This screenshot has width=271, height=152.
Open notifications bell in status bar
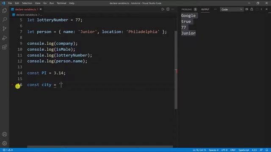(x=267, y=150)
